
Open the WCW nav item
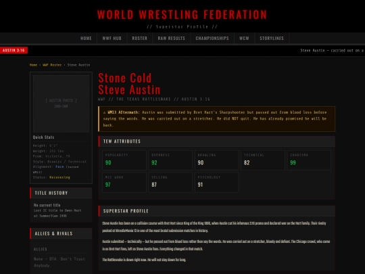244,38
